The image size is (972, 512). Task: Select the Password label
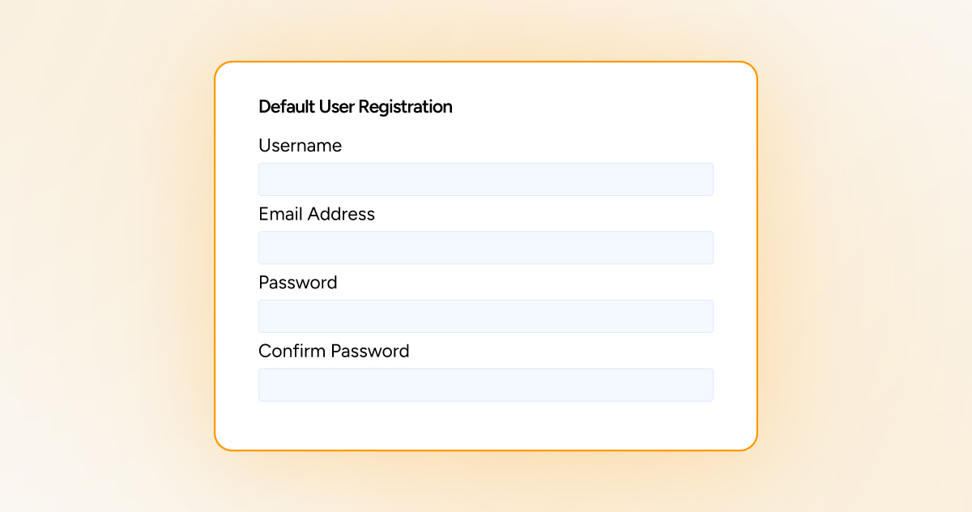click(297, 283)
